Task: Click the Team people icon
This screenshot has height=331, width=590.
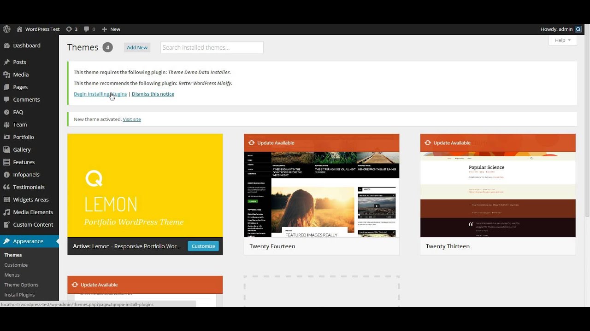Action: tap(6, 125)
